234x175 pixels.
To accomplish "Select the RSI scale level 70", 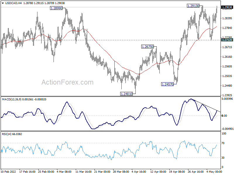I will tap(223, 143).
